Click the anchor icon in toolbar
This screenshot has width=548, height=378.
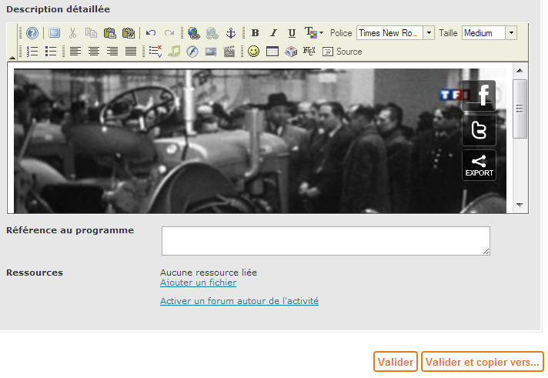click(230, 33)
